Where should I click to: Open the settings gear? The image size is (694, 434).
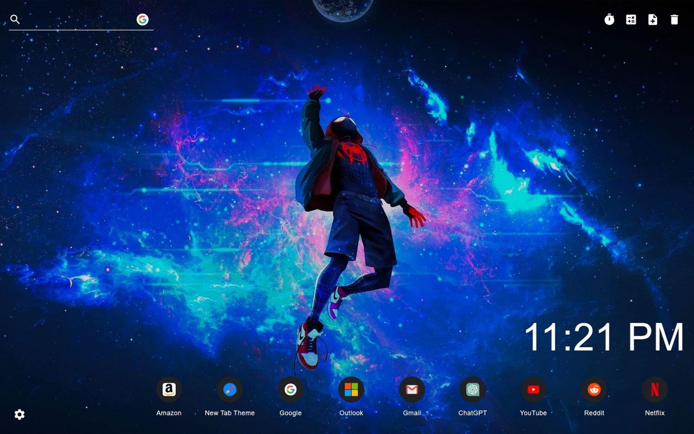click(20, 414)
